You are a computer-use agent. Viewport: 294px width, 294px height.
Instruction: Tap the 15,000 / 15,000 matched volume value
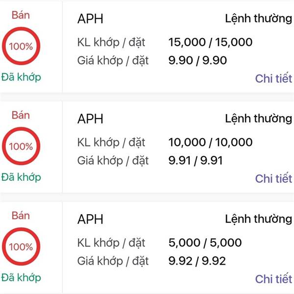pos(210,42)
